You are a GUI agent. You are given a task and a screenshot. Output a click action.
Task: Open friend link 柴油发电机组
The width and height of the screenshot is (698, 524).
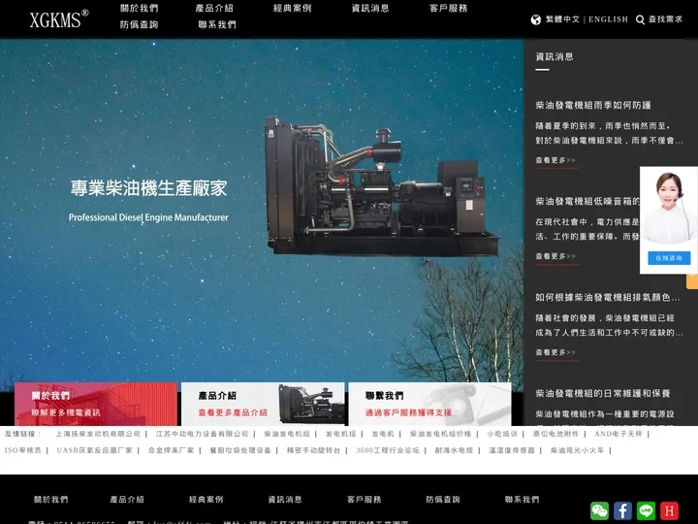coord(287,434)
